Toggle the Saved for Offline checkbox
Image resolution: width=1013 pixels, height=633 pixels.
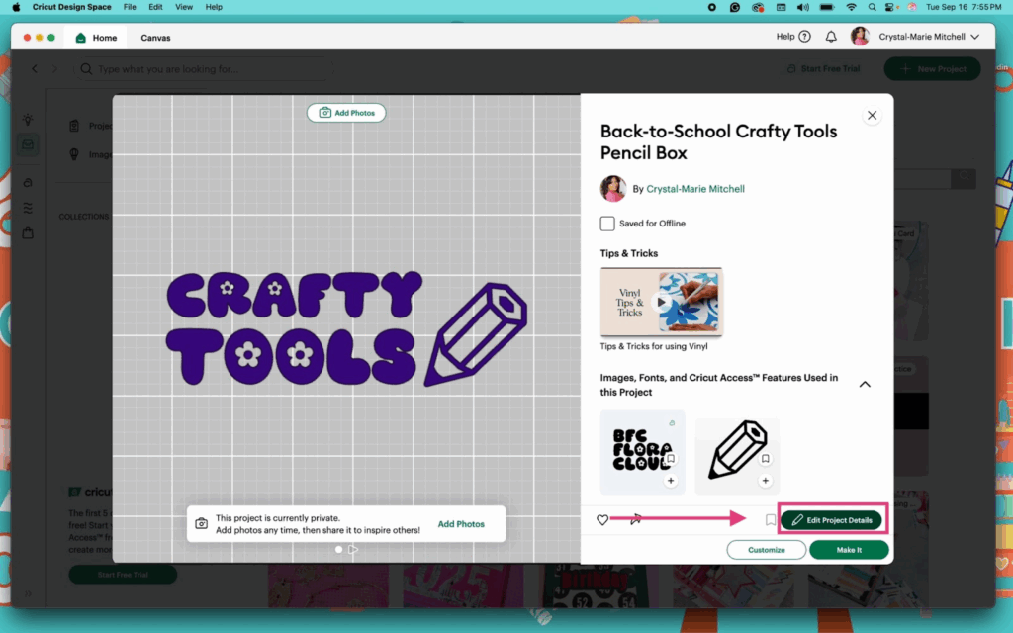pyautogui.click(x=607, y=224)
